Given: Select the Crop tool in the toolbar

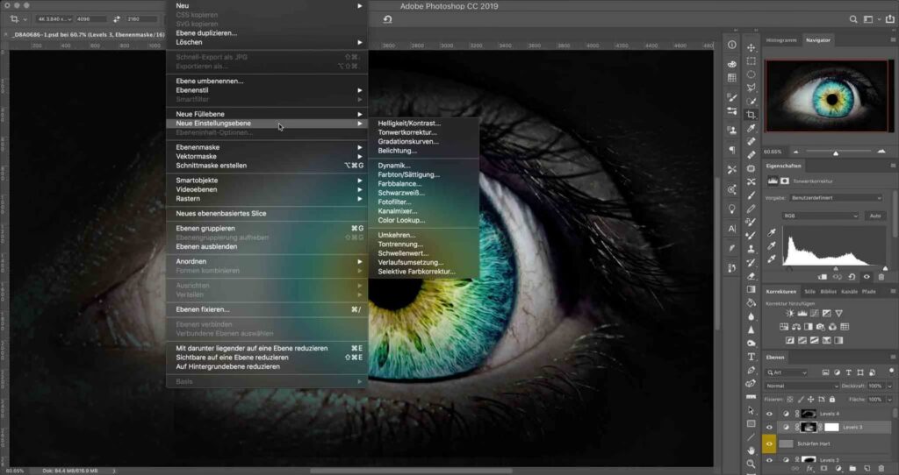Looking at the screenshot, I should pyautogui.click(x=752, y=115).
